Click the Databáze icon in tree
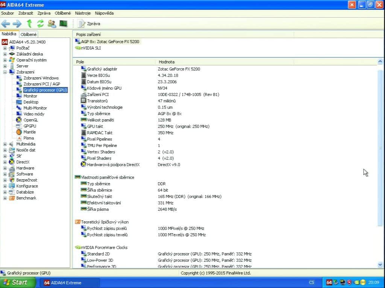The height and width of the screenshot is (288, 385). (x=12, y=192)
